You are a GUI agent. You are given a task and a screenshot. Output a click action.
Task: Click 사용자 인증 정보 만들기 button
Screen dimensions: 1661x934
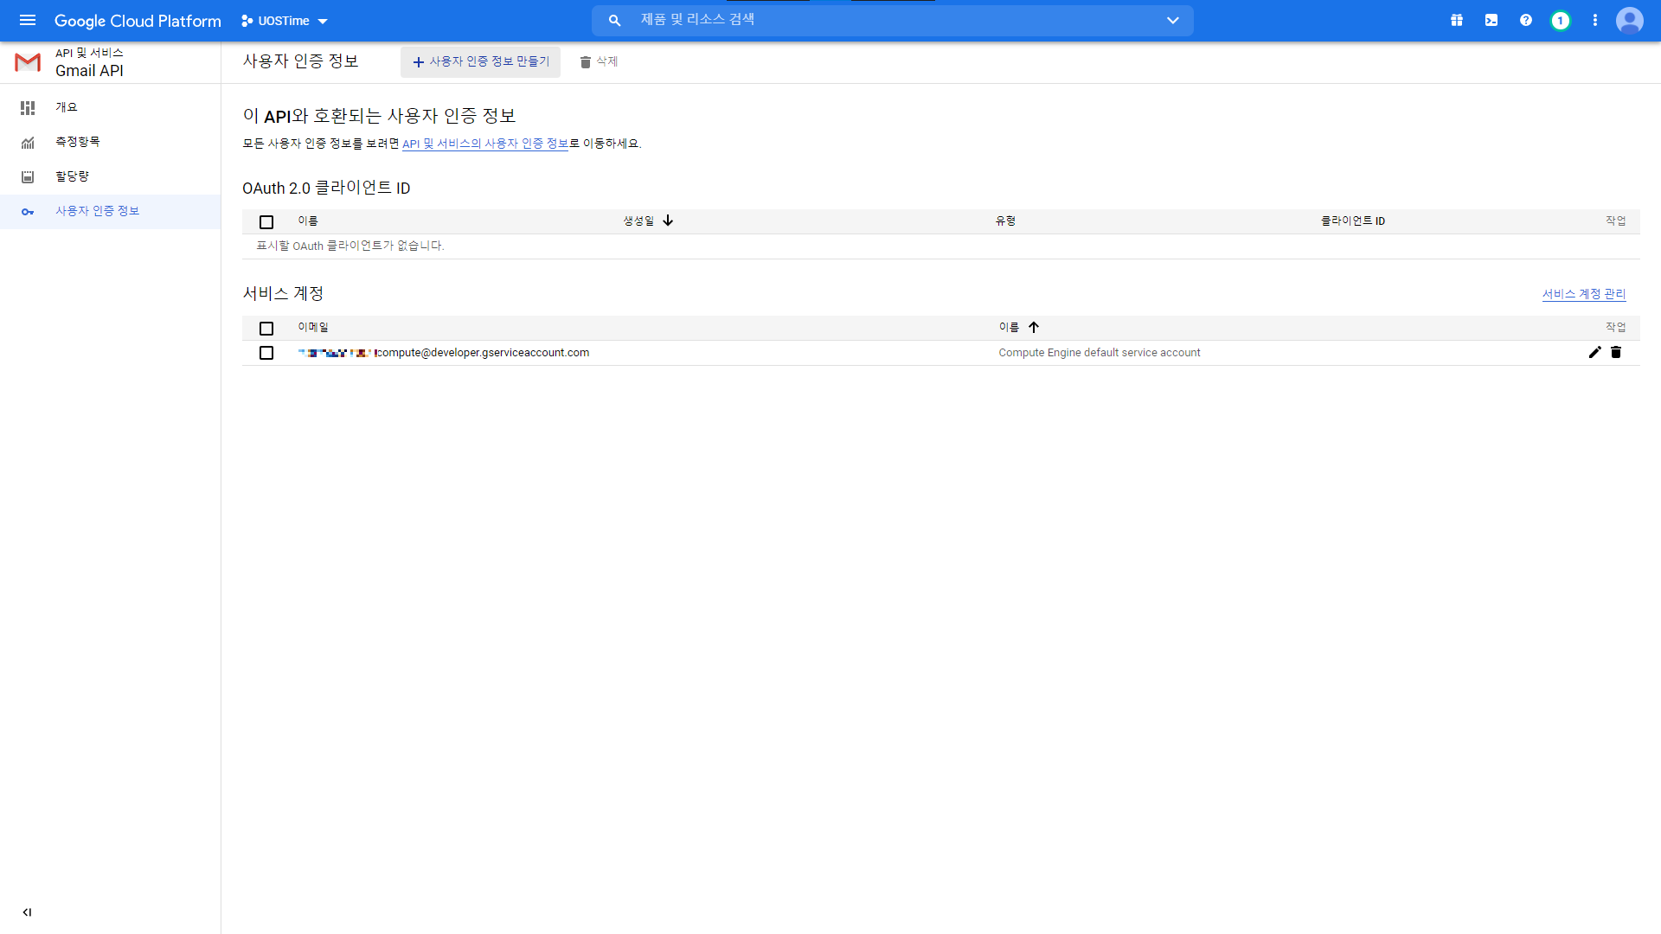click(480, 61)
